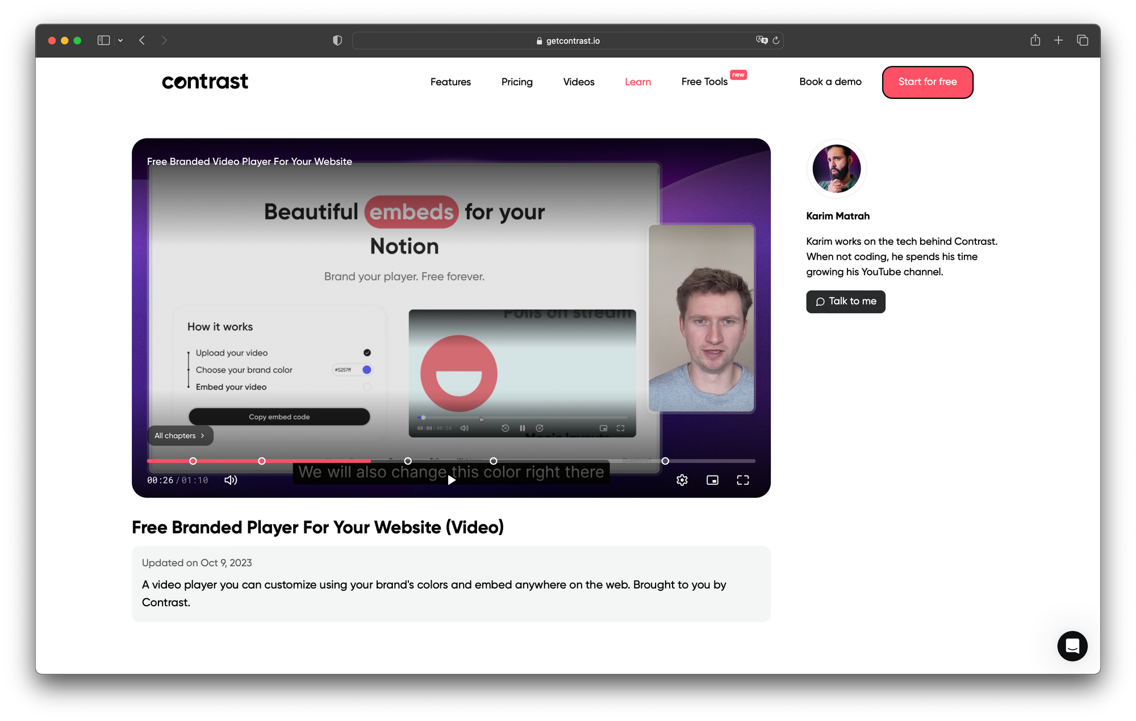Open the Free Tools menu item

pos(704,82)
